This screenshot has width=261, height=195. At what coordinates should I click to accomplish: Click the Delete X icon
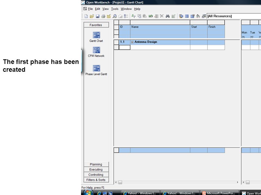pos(161,16)
